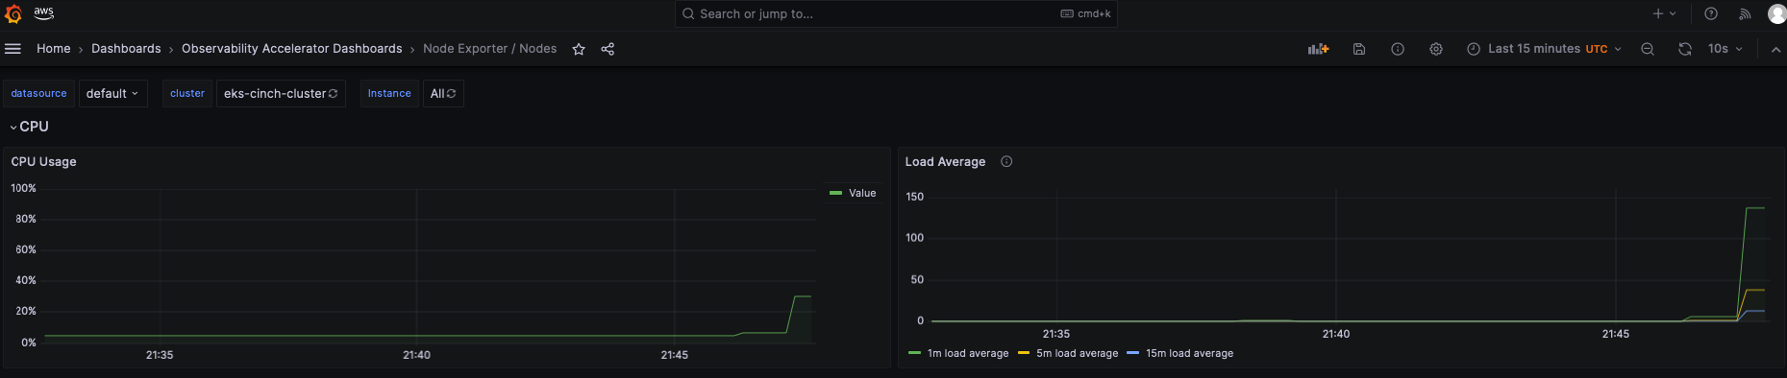1787x378 pixels.
Task: Open the Last 15 minutes time picker
Action: point(1544,49)
